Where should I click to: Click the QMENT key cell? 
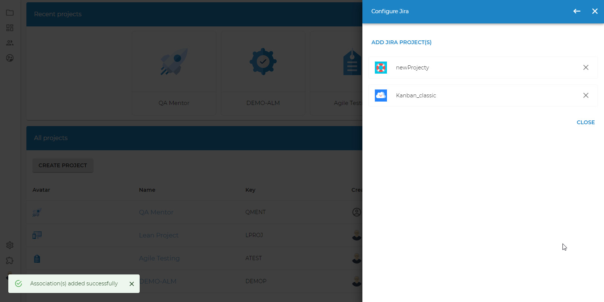(x=256, y=212)
